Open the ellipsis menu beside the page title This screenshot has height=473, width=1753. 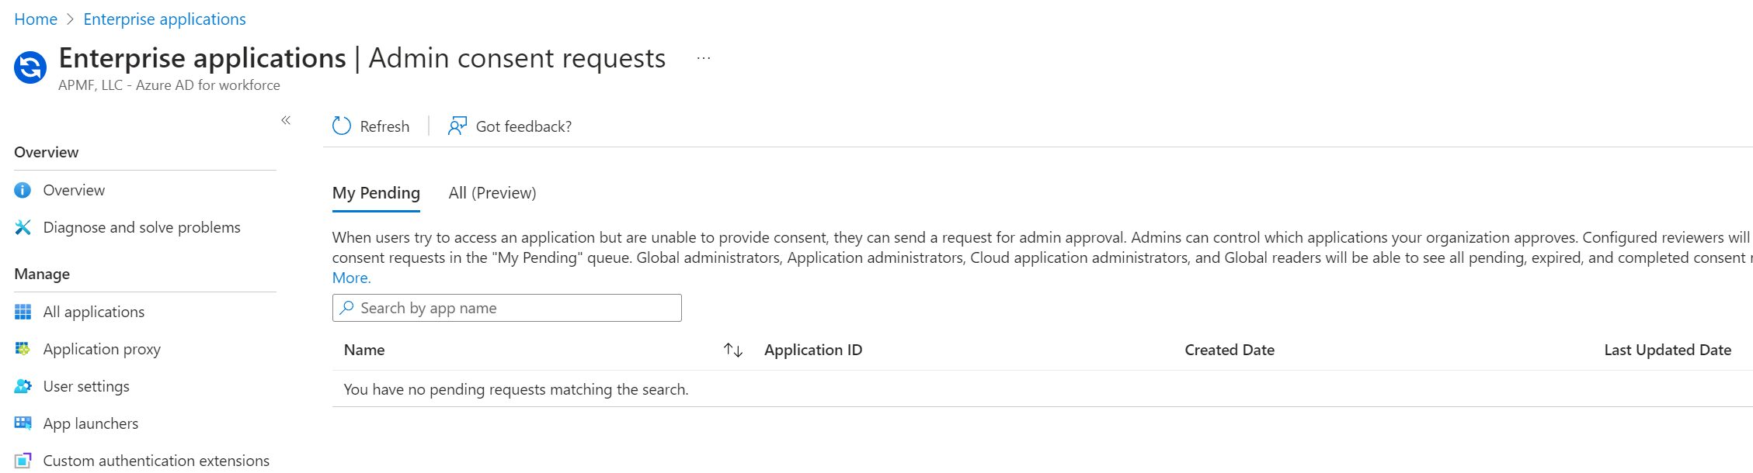pyautogui.click(x=703, y=57)
